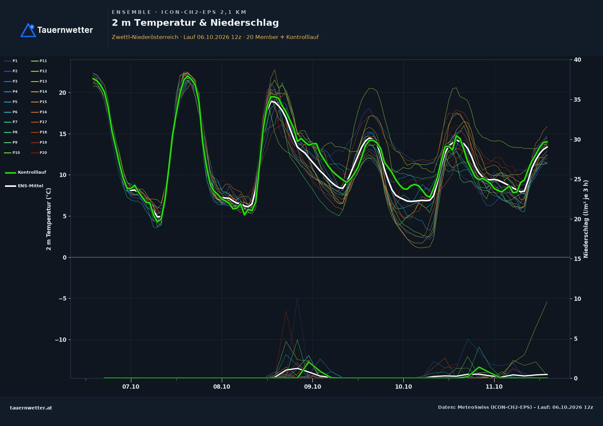Click the MeteoSwiss data source footer text
Image resolution: width=603 pixels, height=426 pixels.
tap(515, 407)
